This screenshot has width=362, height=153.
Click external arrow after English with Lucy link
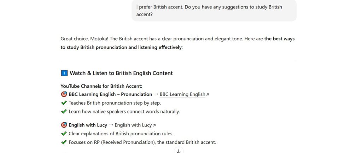coord(154,125)
